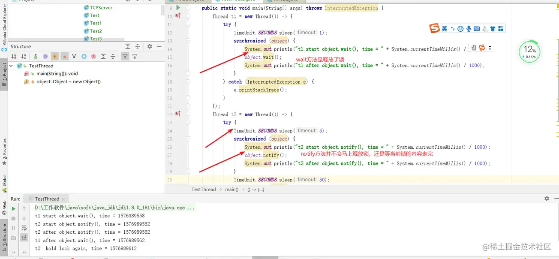Screen dimensions: 559x259
Task: Toggle Show non-public members
Action: tap(64, 56)
